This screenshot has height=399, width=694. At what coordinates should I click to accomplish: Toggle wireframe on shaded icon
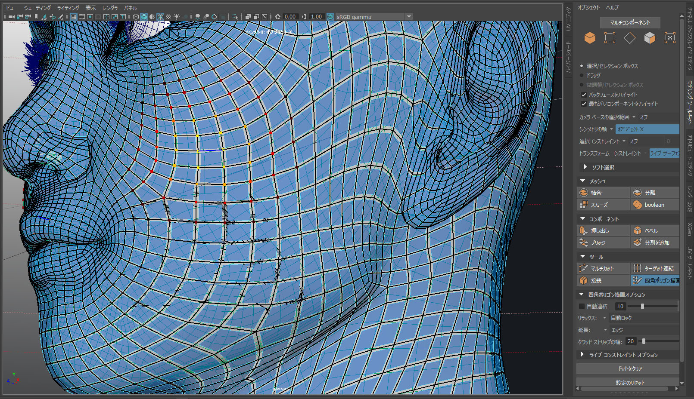coord(160,17)
